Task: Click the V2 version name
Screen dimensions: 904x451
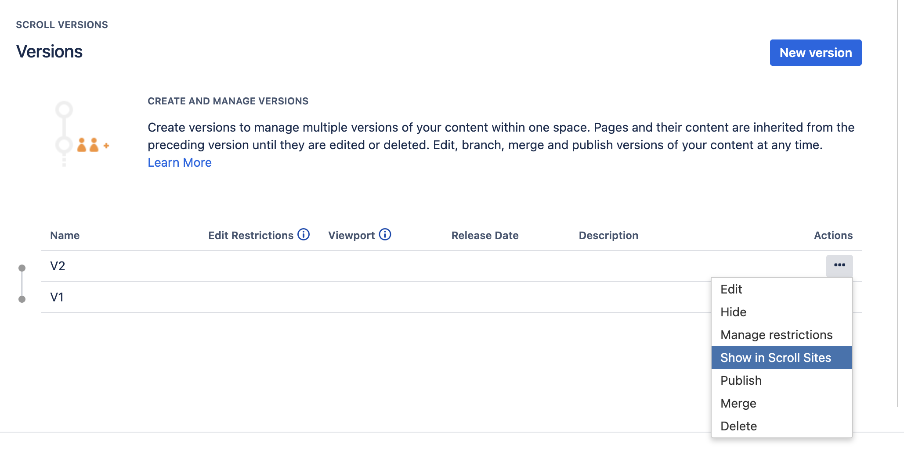Action: tap(58, 266)
